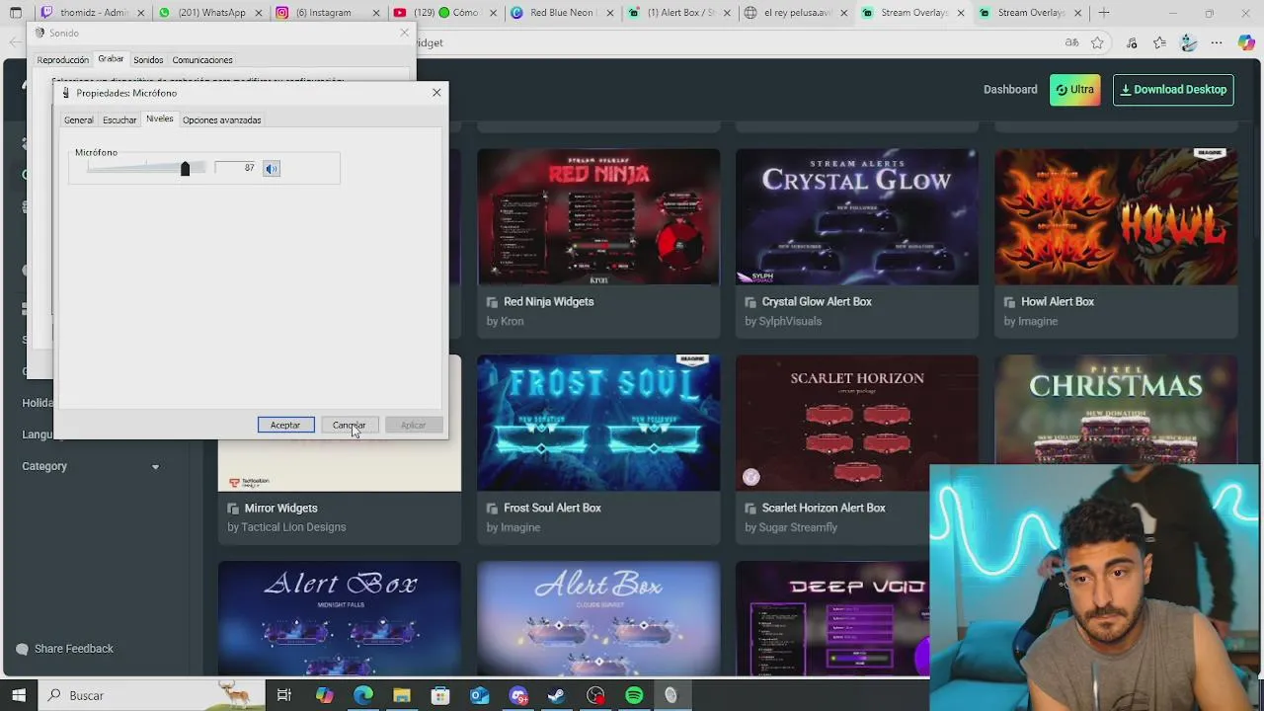Adjust the Micrófono level slider
This screenshot has width=1264, height=711.
coord(185,169)
